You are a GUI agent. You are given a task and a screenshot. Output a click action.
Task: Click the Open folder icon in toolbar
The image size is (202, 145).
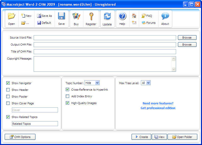tap(11, 16)
